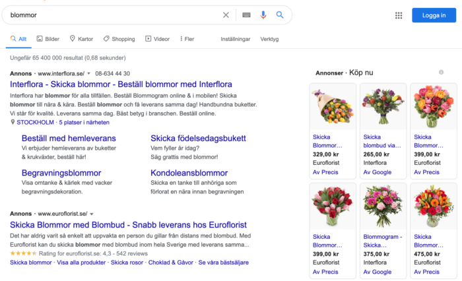Start voice search with the microphone icon

(263, 15)
